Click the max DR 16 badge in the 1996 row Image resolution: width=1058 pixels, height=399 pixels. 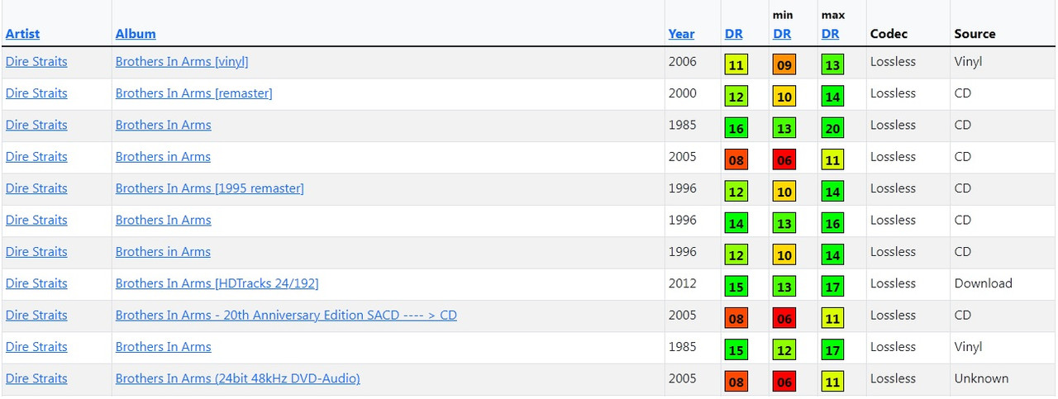832,223
